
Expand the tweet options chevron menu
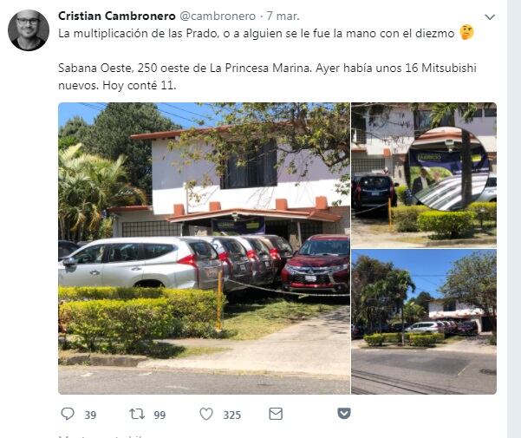(x=490, y=17)
